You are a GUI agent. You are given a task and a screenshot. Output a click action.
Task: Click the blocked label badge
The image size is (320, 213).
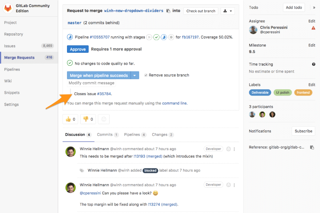click(x=150, y=171)
